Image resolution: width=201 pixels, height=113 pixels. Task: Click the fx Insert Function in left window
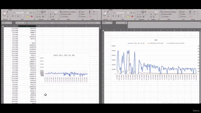pos(25,23)
